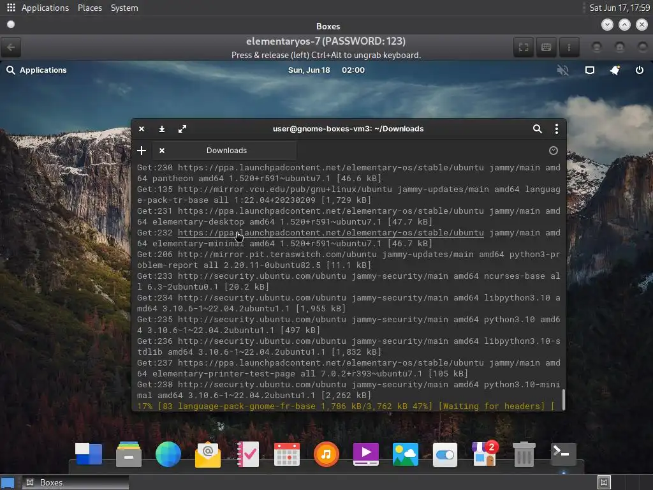Open terminal search with the magnifier icon
This screenshot has height=490, width=653.
[537, 129]
